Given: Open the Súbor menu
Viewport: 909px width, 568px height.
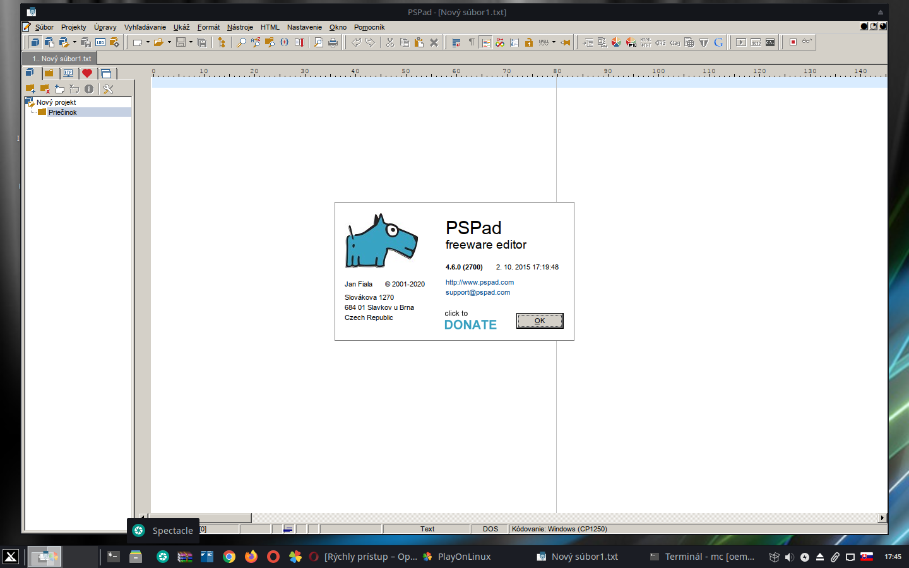Looking at the screenshot, I should [x=44, y=27].
